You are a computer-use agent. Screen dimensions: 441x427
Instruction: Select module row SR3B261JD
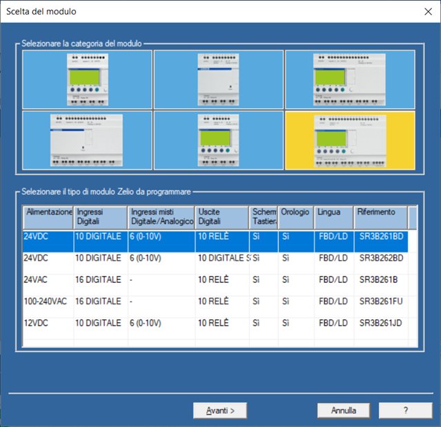tap(215, 328)
